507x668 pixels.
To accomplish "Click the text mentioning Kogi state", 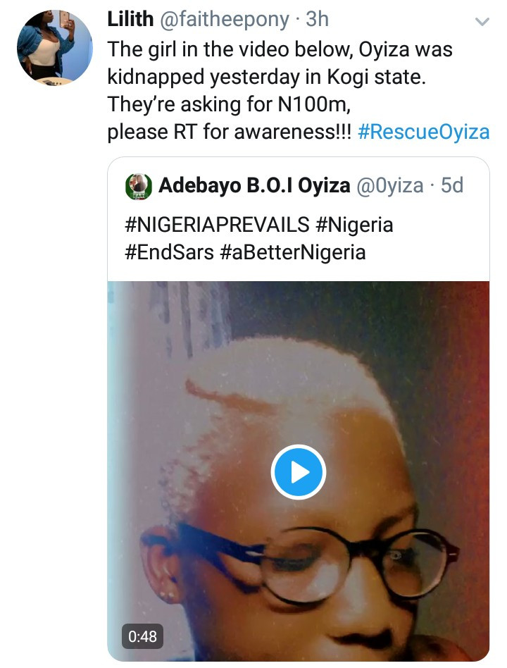I will pos(267,77).
